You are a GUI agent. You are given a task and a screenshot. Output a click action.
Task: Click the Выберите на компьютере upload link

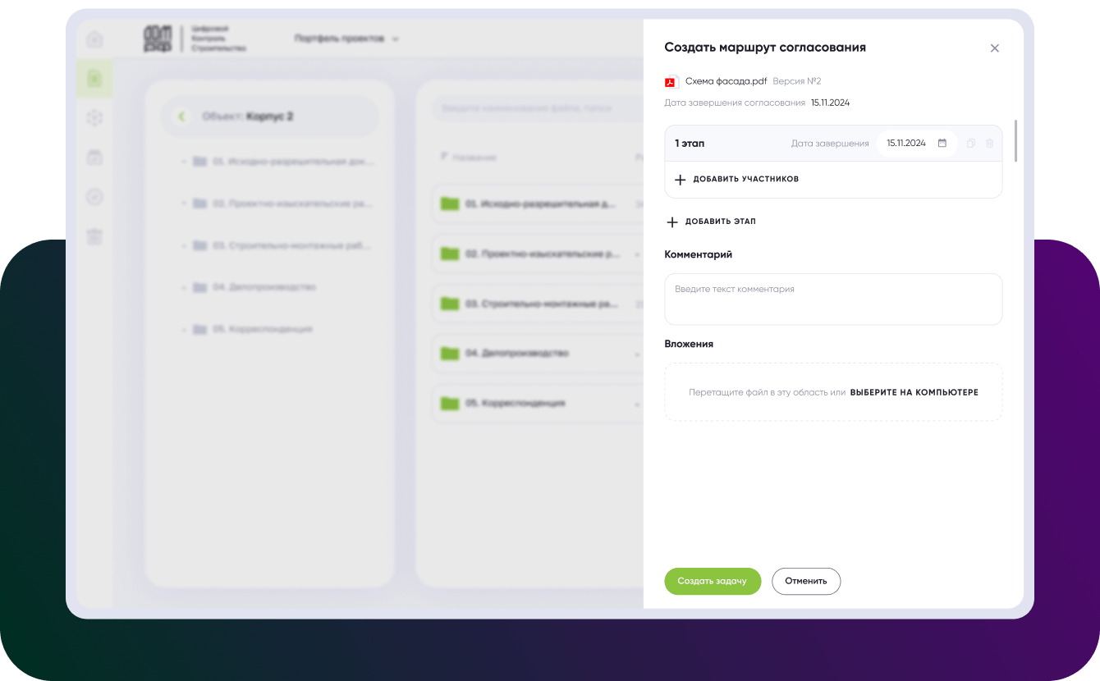[x=914, y=393]
